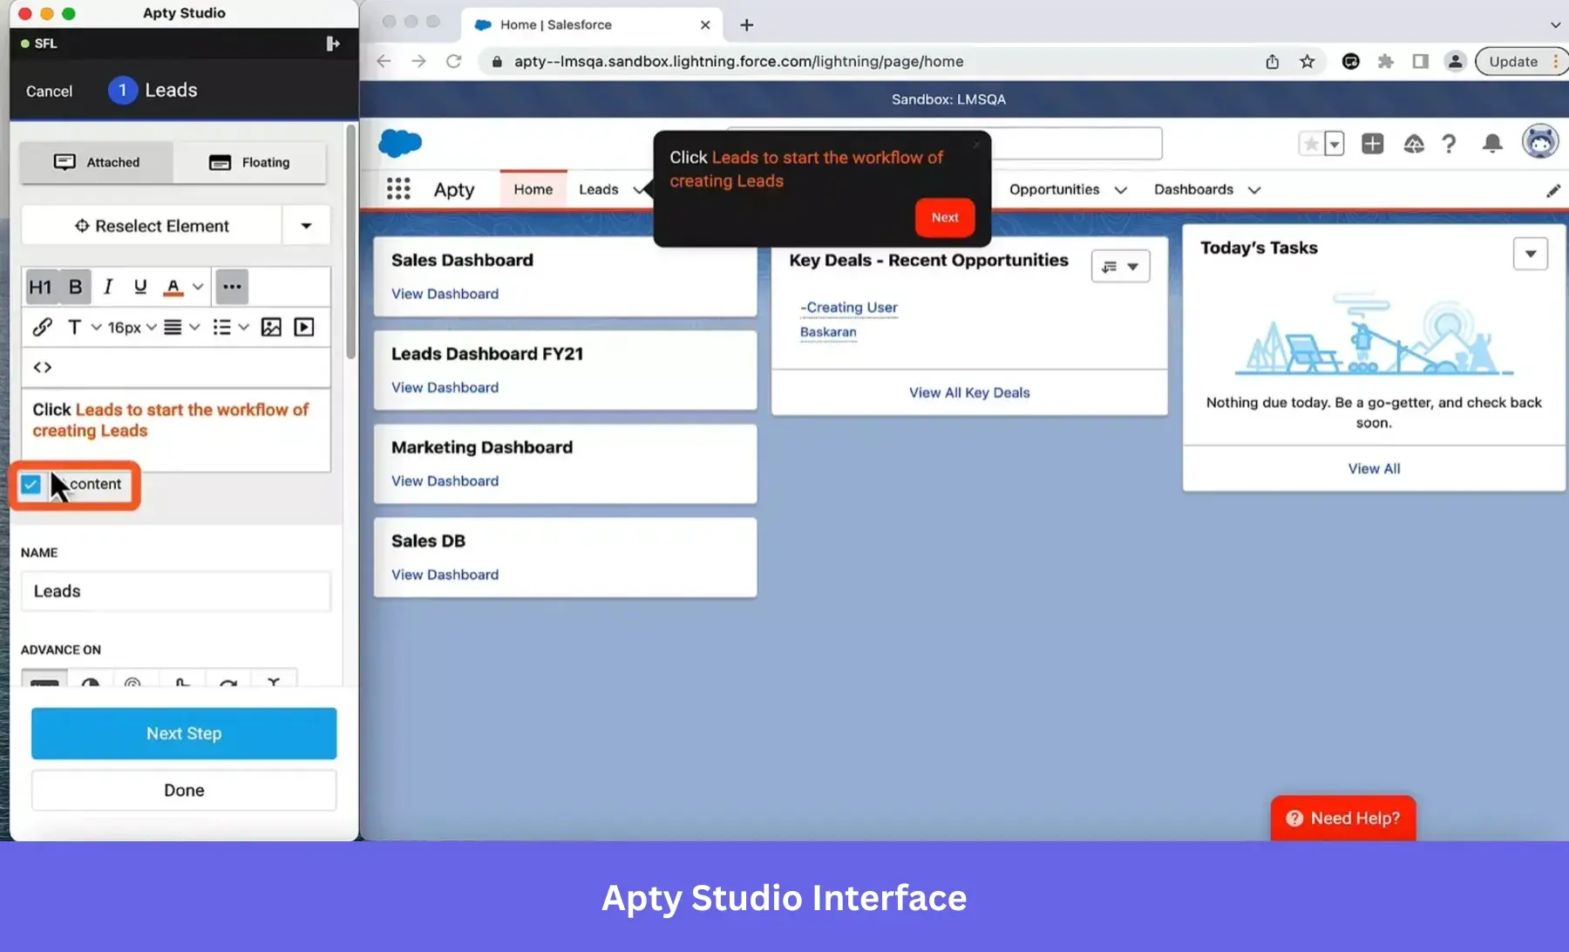
Task: Switch to the Leads tab in Salesforce
Action: pos(599,189)
